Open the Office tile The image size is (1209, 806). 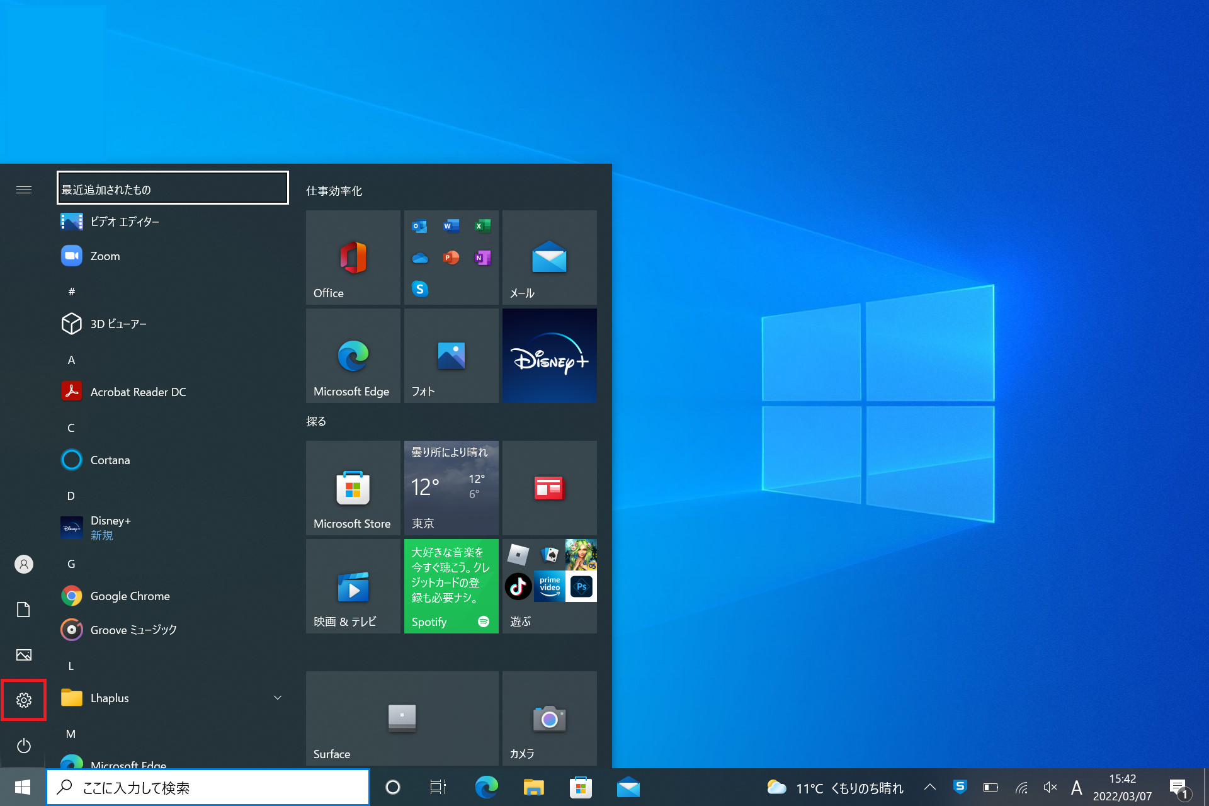[353, 258]
